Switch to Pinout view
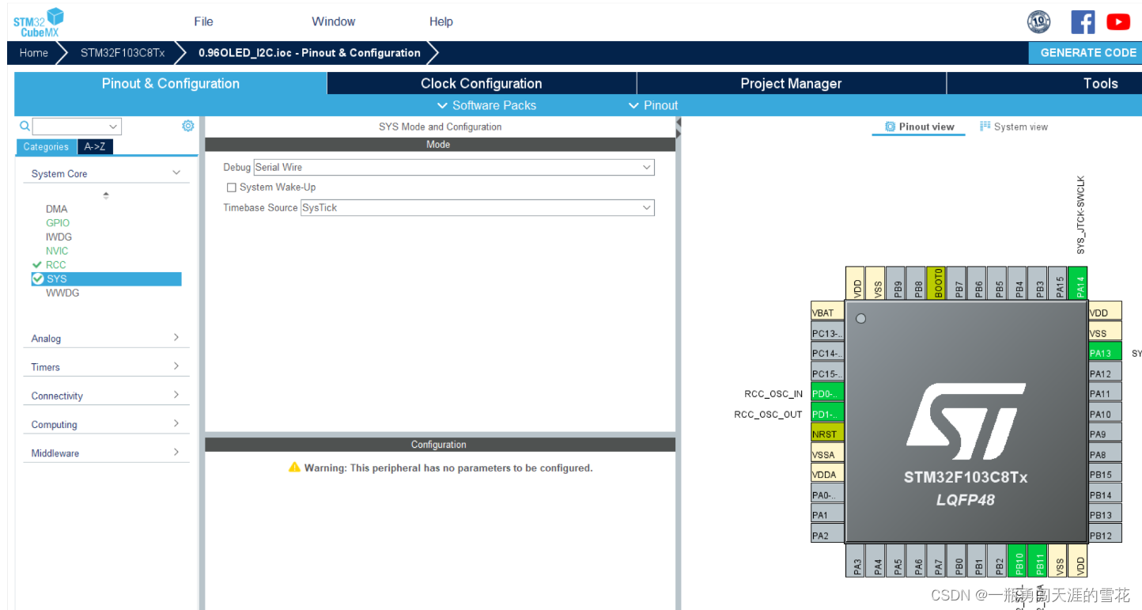The height and width of the screenshot is (610, 1142). 919,127
